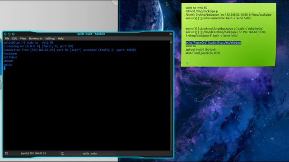The image size is (289, 162).
Task: Click the 'hostname' line in the terminal
Action: click(10, 54)
